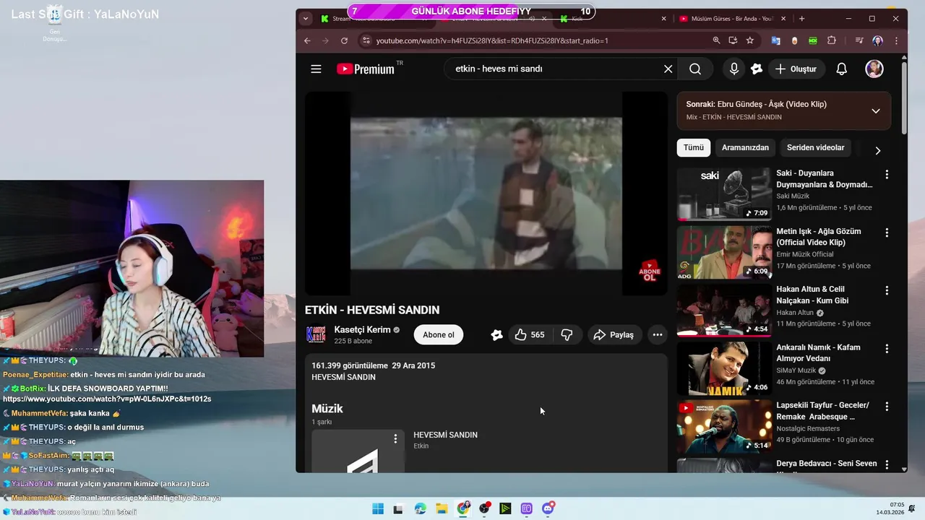Screen dimensions: 925x520
Task: Reload the page in Chrome
Action: tap(344, 40)
